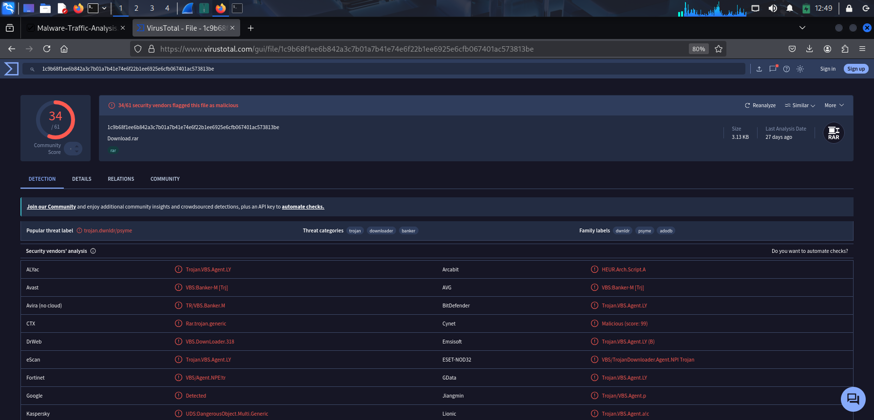Select the psyme family label
The width and height of the screenshot is (874, 420).
(x=645, y=231)
